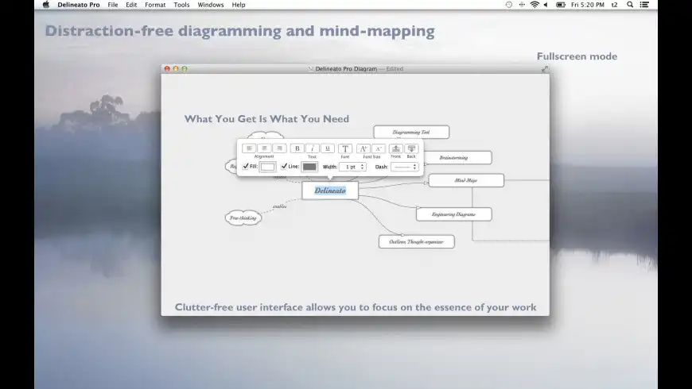Open the Delineato Pro menu
The height and width of the screenshot is (389, 692).
point(79,5)
